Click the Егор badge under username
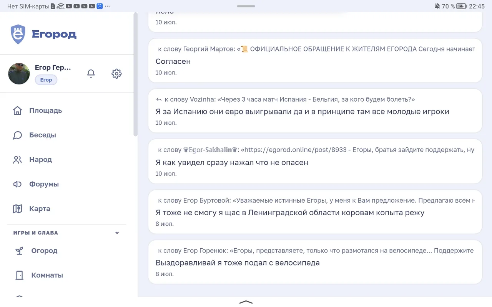Screen dimensions: 492x307 click(x=46, y=80)
